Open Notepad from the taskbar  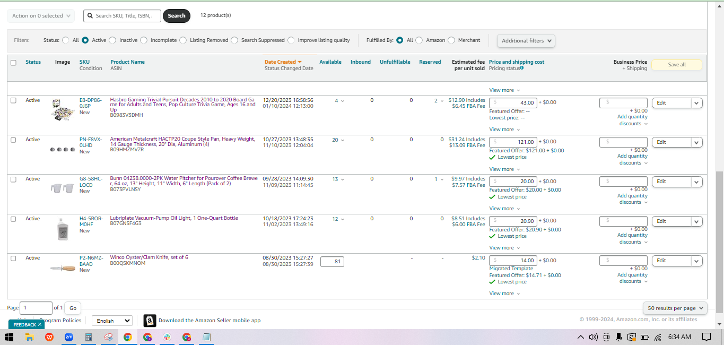(206, 337)
